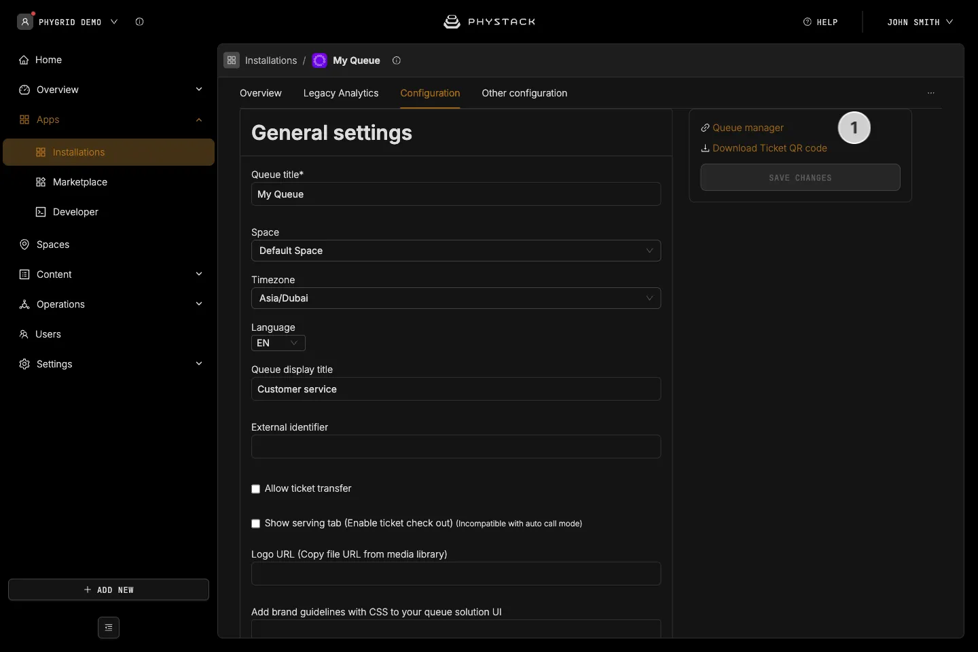
Task: Collapse the sidebar with the bottom toggle icon
Action: coord(109,628)
